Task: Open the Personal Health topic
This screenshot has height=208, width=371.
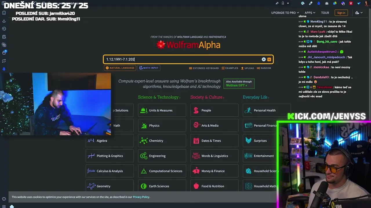Action: [267, 110]
